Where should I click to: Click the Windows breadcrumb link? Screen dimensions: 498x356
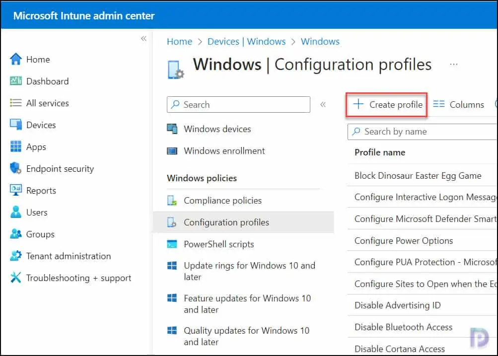click(320, 41)
